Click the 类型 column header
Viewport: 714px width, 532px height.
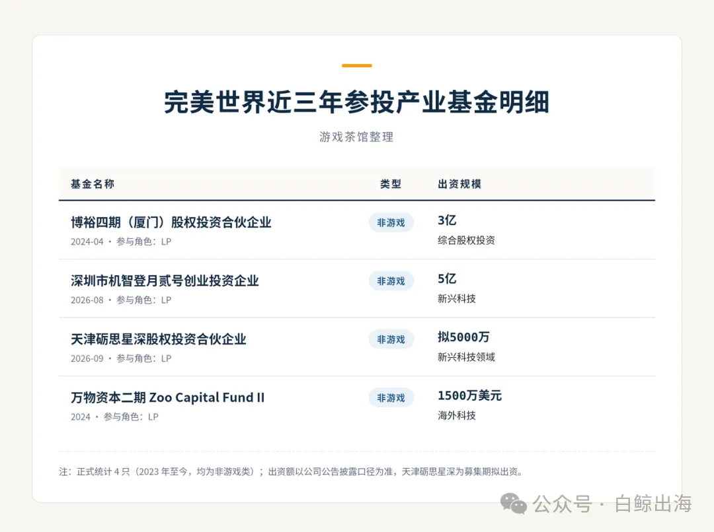coord(391,183)
